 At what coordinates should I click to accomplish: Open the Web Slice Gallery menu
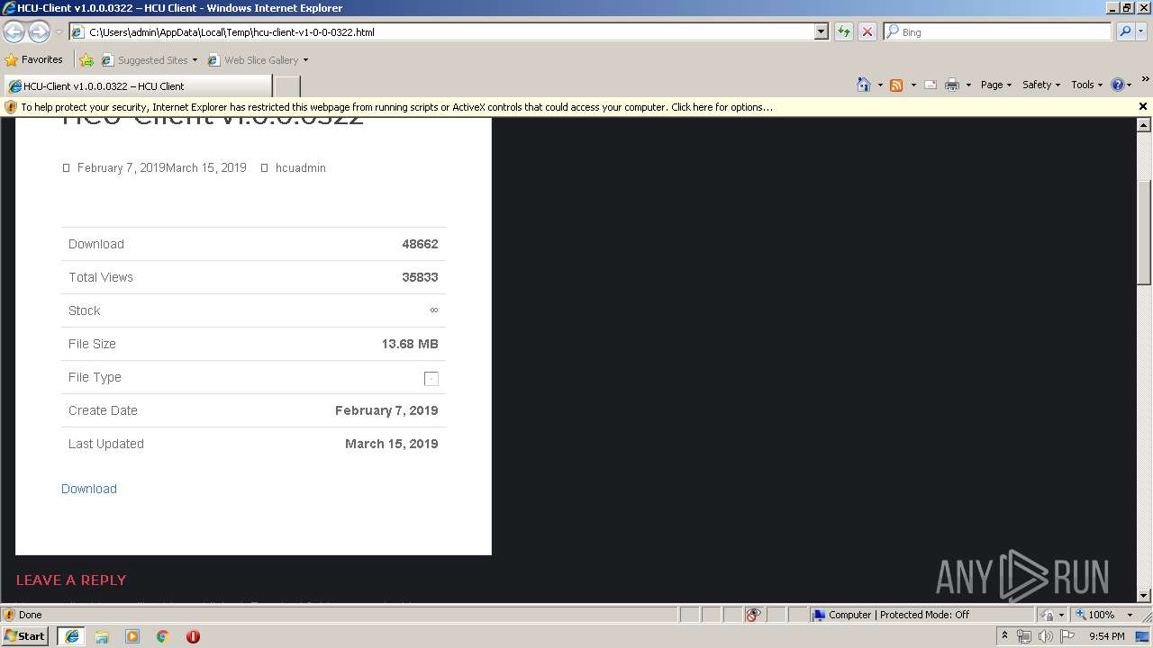point(258,60)
